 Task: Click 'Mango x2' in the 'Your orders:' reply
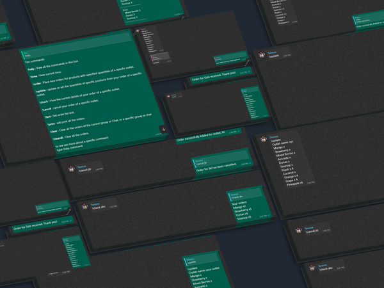239,207
